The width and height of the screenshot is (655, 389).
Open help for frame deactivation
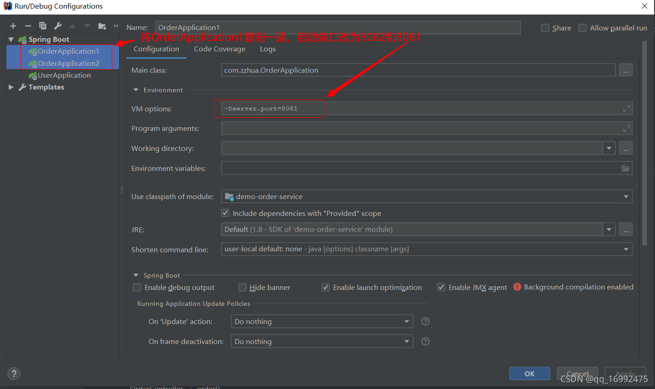coord(425,341)
